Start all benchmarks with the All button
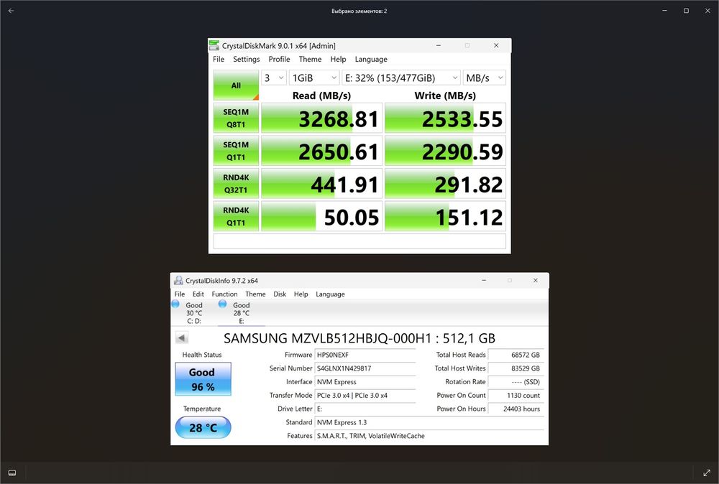Viewport: 719px width, 484px height. pos(236,85)
